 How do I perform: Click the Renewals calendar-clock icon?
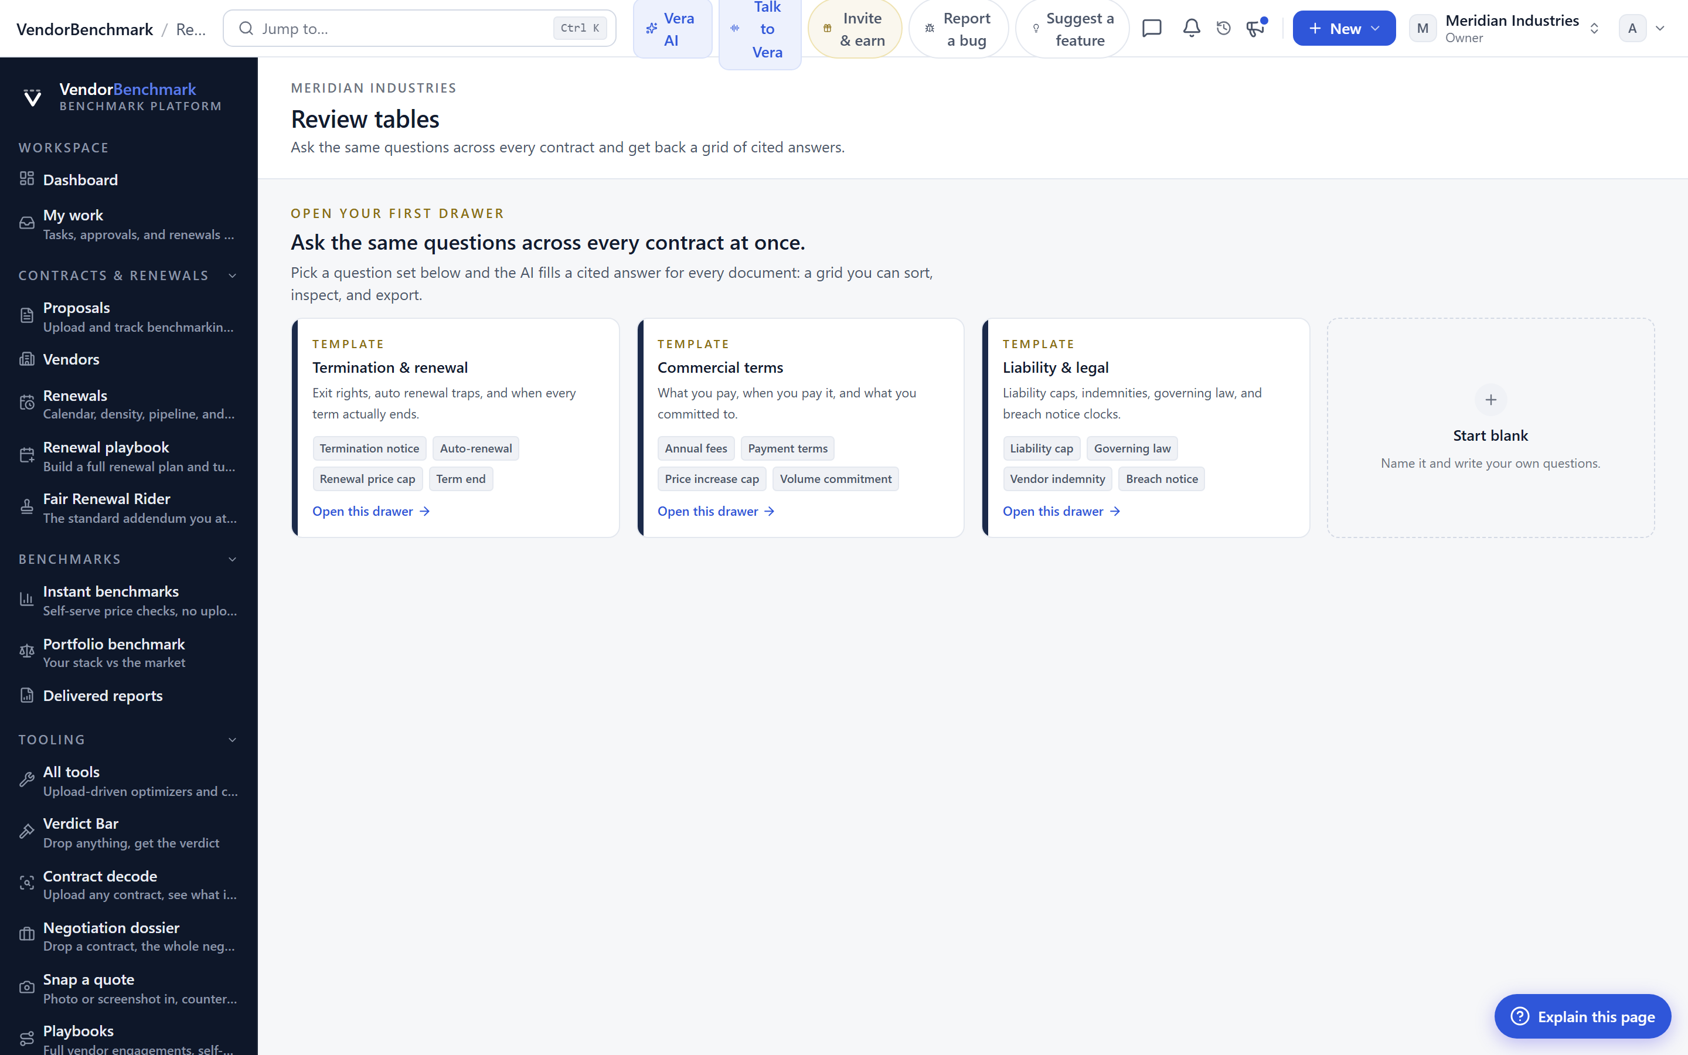click(x=26, y=403)
